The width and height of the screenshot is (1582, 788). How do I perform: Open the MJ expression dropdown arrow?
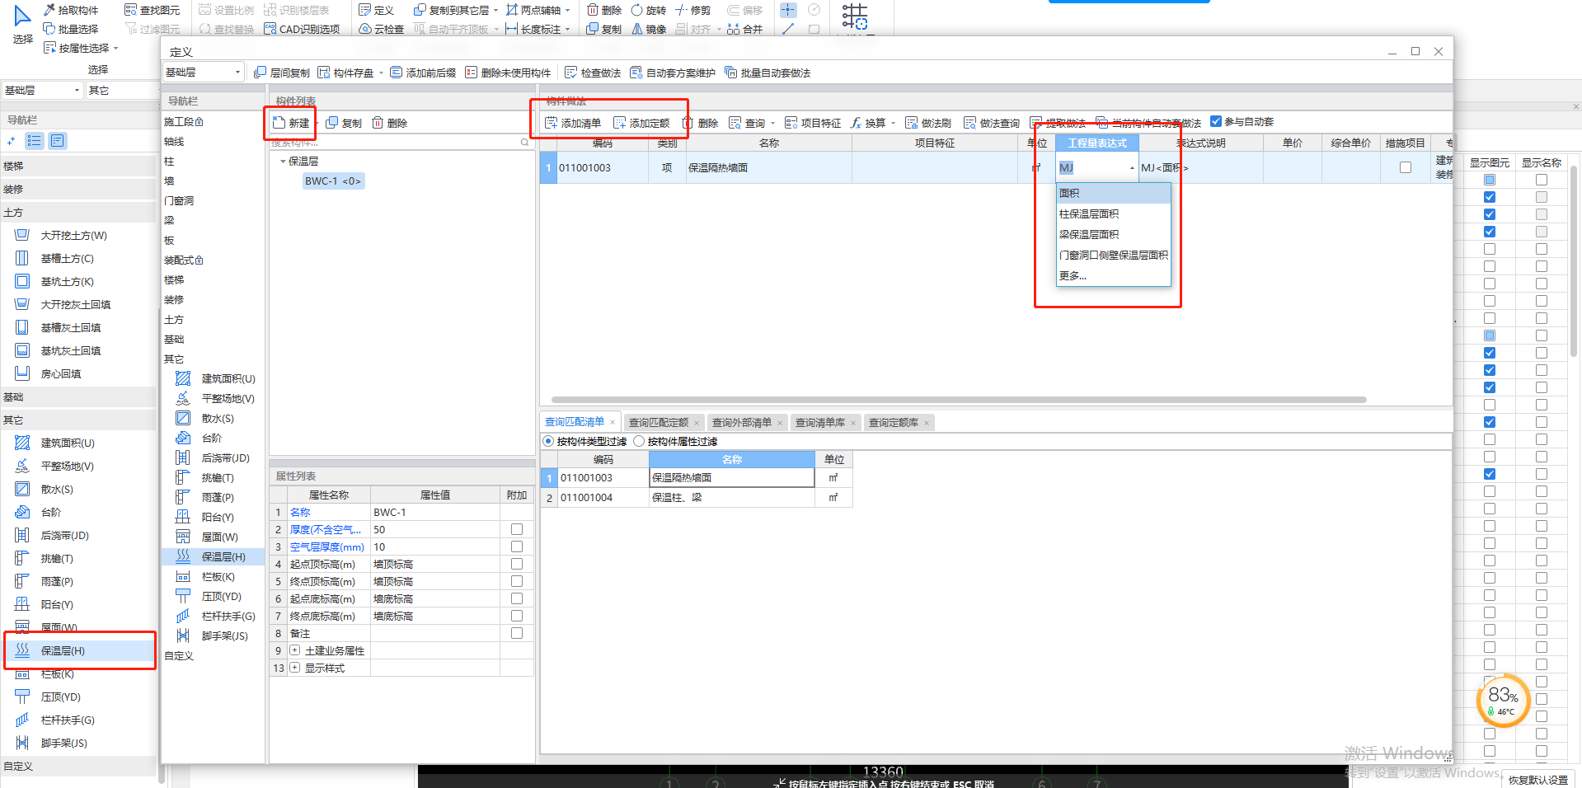click(x=1132, y=167)
